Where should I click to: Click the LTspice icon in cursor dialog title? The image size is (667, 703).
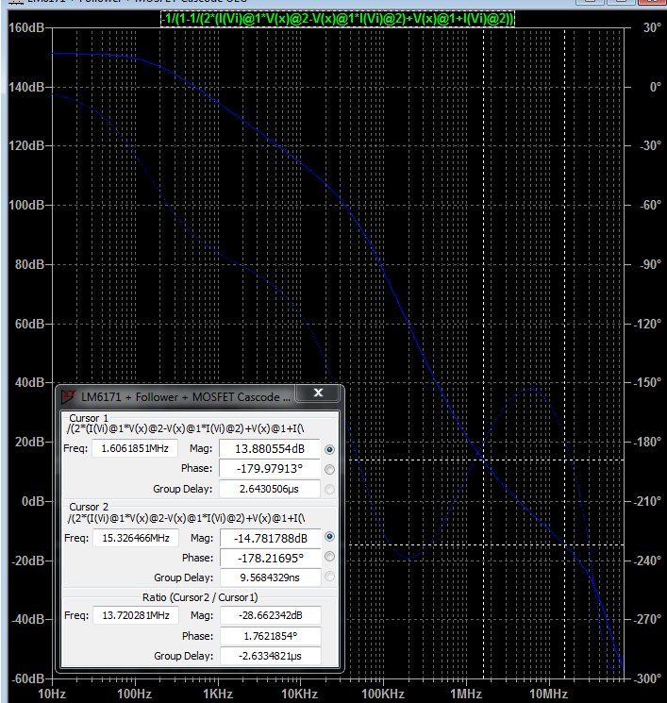click(x=68, y=397)
